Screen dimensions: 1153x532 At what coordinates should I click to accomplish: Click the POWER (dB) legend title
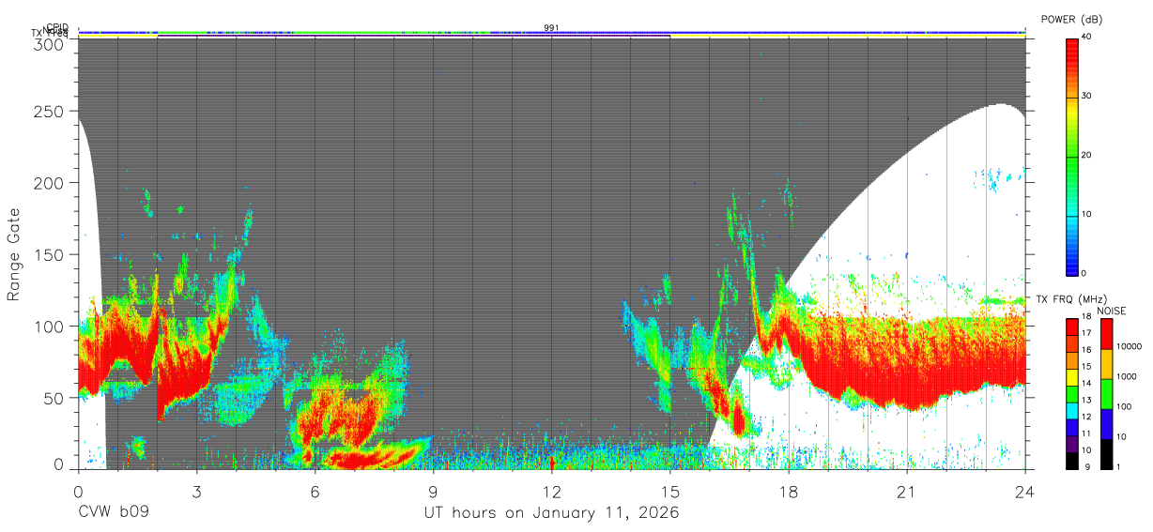(x=1072, y=20)
